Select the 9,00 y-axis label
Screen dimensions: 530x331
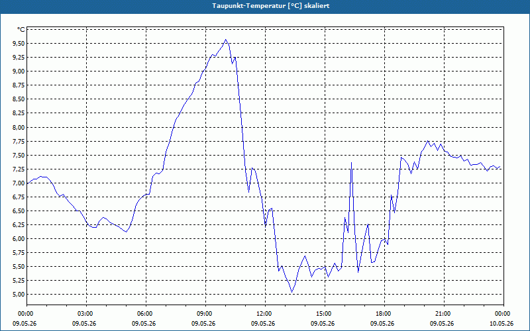[x=19, y=71]
